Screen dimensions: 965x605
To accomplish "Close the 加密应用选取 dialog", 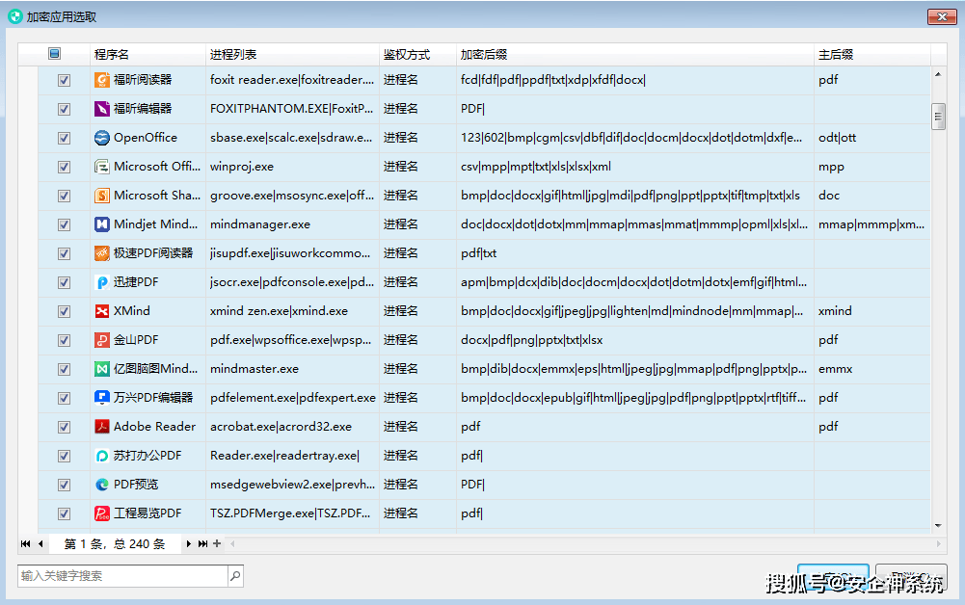I will click(x=942, y=16).
